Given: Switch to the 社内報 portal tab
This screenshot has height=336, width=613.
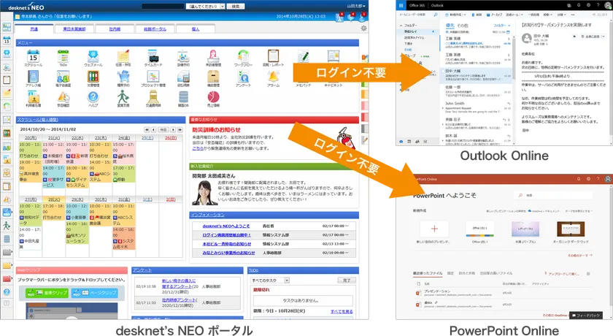Looking at the screenshot, I should pyautogui.click(x=115, y=29).
